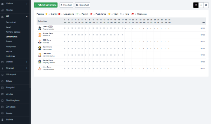Open Darbuotojai under HR menu
This screenshot has height=124, width=211.
[11, 23]
